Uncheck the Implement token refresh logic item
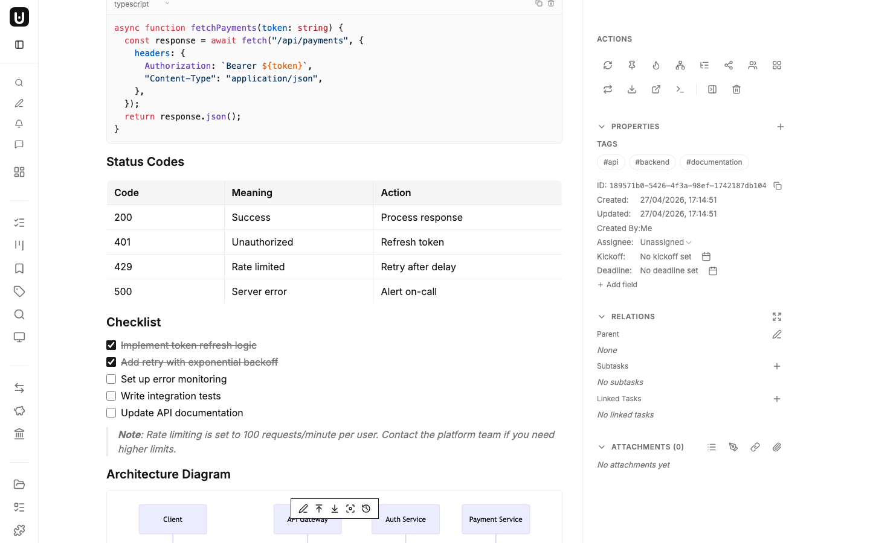Viewport: 870px width, 543px height. [x=111, y=345]
